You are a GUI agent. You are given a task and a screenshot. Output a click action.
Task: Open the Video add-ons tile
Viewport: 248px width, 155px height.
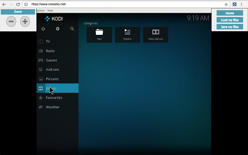pyautogui.click(x=156, y=34)
